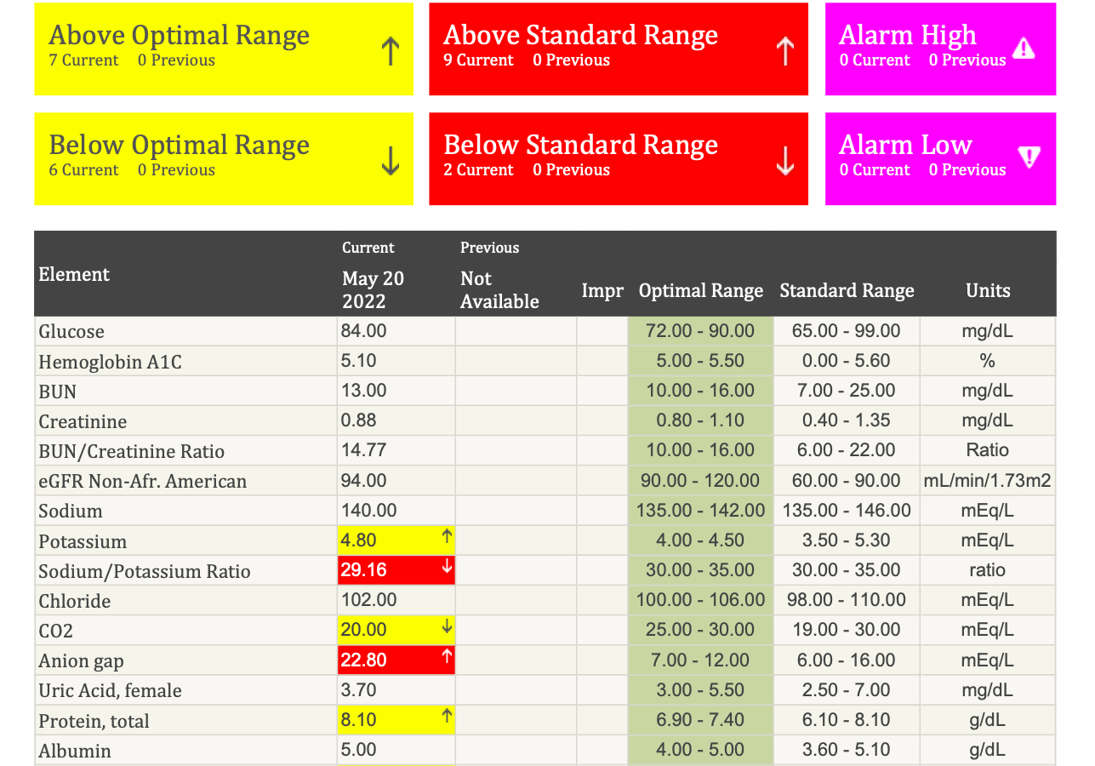
Task: Select the CO2 row label
Action: 55,632
